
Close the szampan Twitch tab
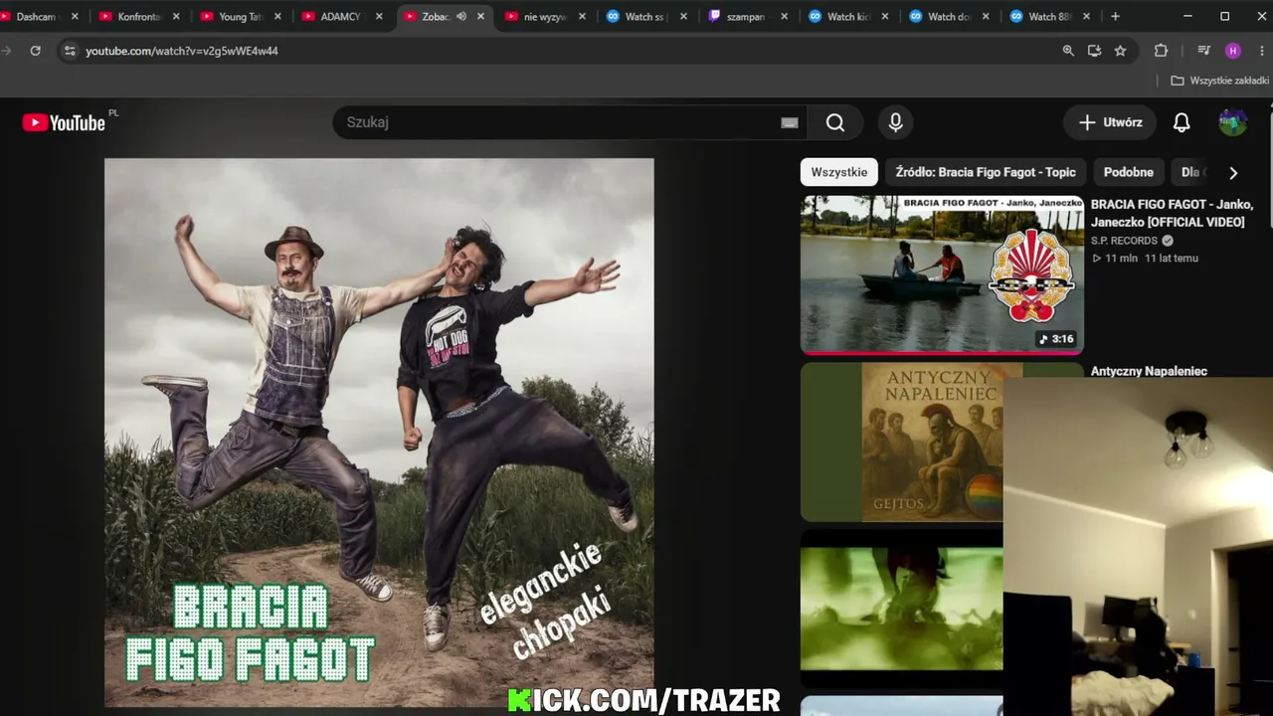pos(784,16)
